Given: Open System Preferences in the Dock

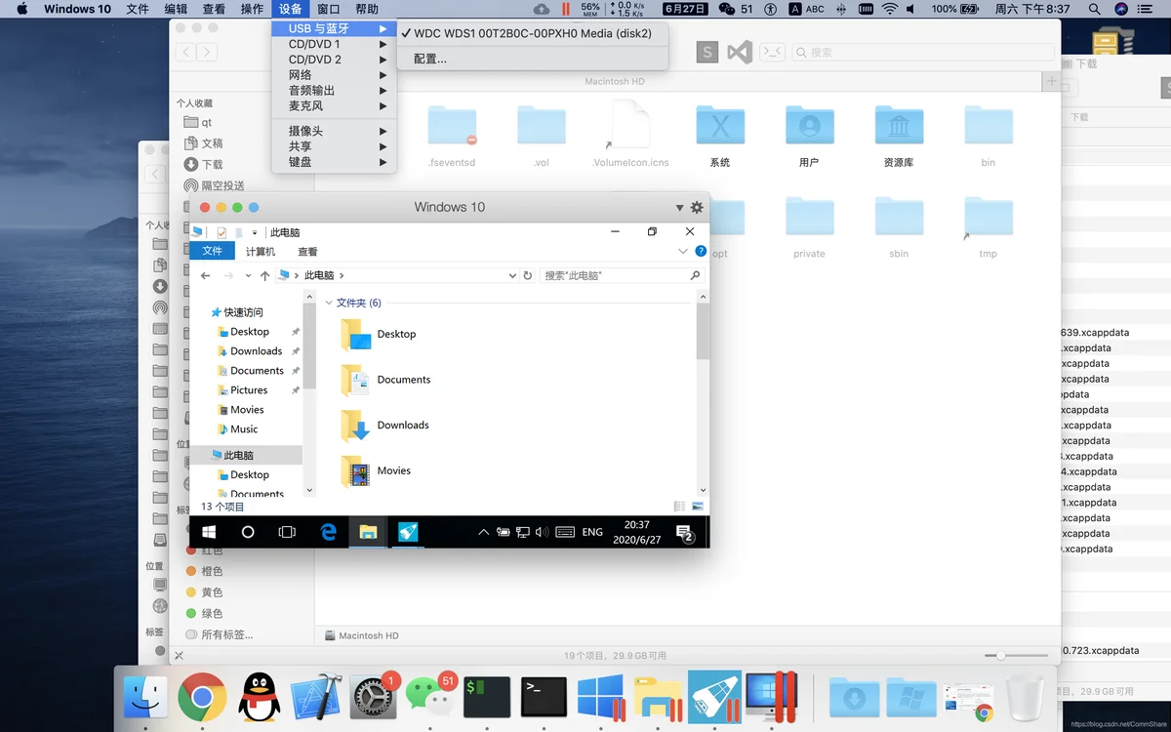Looking at the screenshot, I should pyautogui.click(x=373, y=697).
